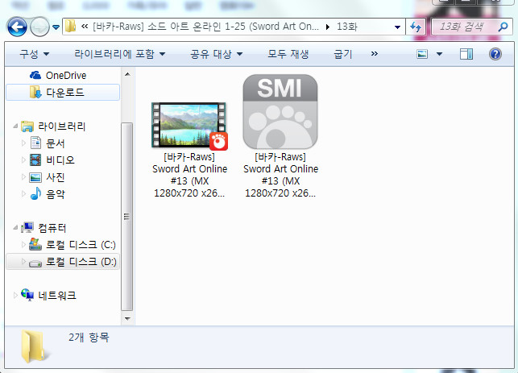Go back with the blue Back arrow

tap(17, 27)
